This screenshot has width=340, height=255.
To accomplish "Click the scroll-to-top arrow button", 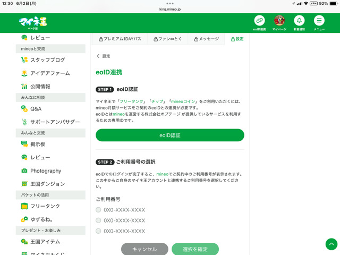I will pyautogui.click(x=331, y=244).
